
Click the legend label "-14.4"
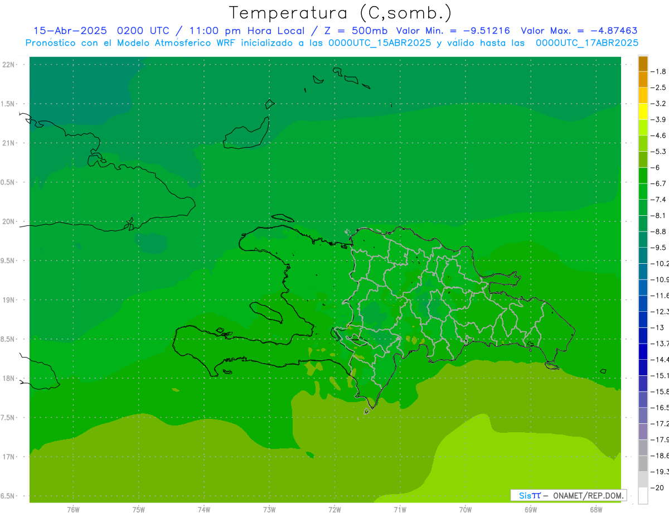click(660, 359)
